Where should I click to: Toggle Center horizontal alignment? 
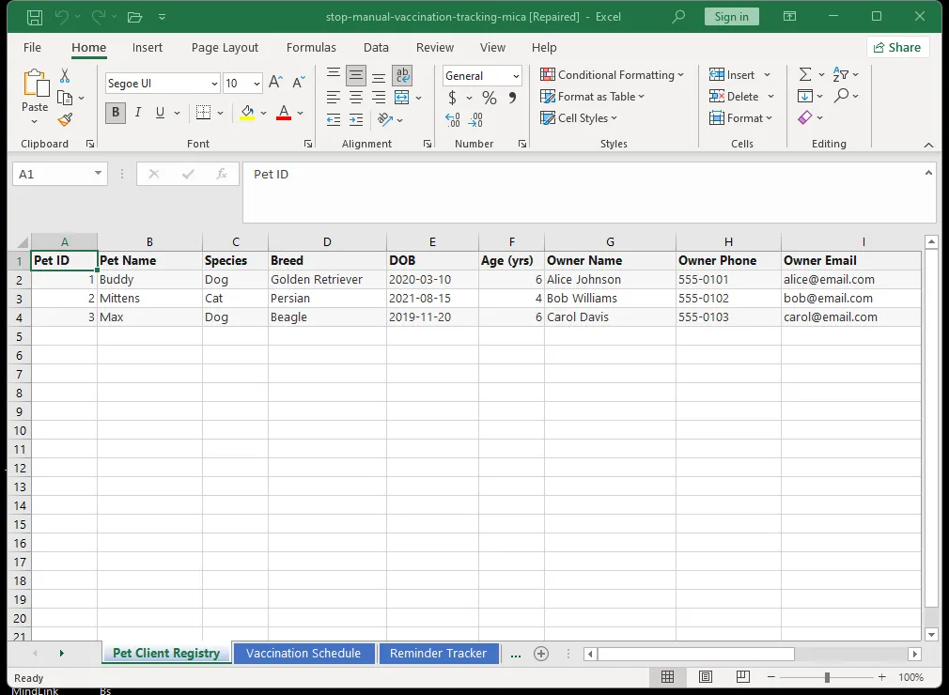(x=356, y=98)
